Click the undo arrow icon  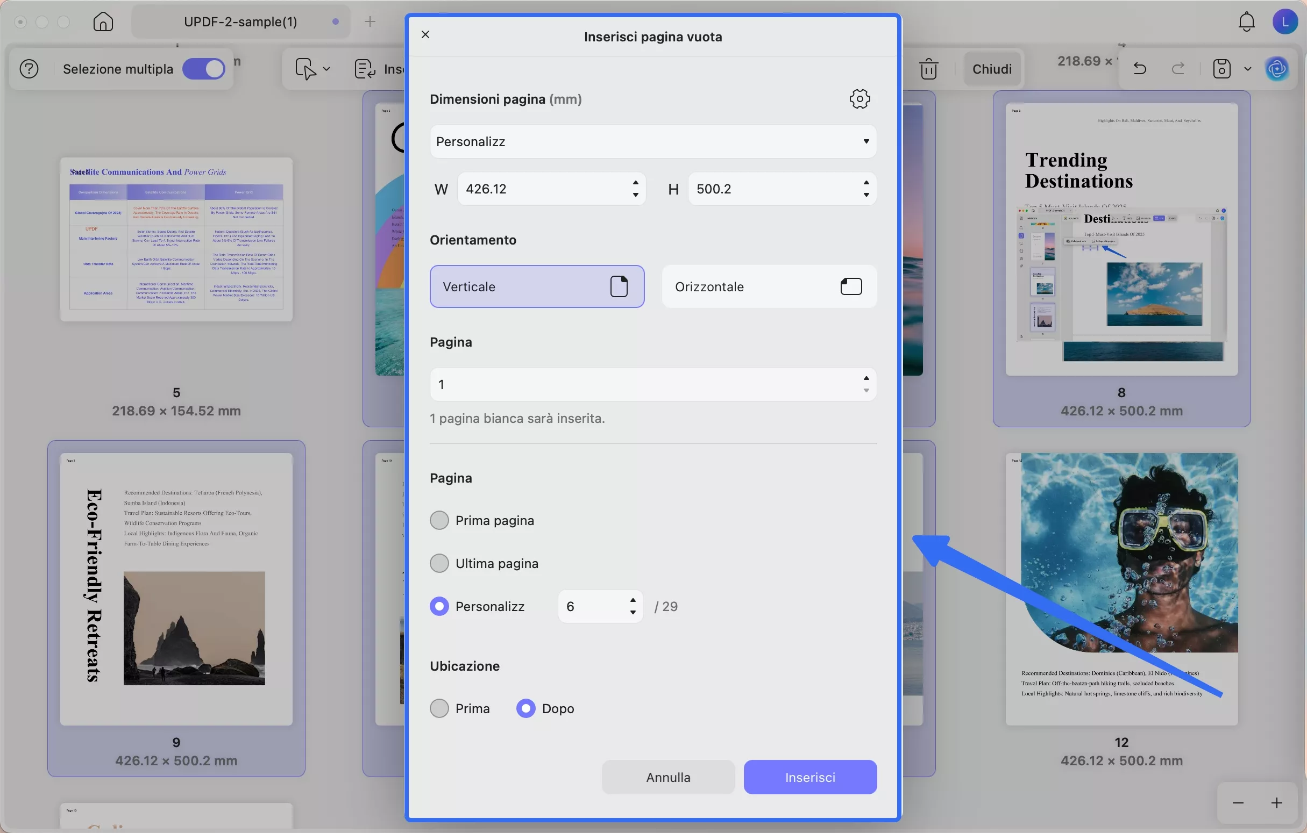(1140, 69)
